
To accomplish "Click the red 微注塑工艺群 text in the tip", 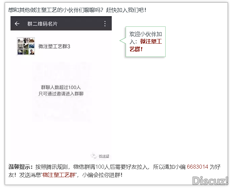I will point(59,175).
